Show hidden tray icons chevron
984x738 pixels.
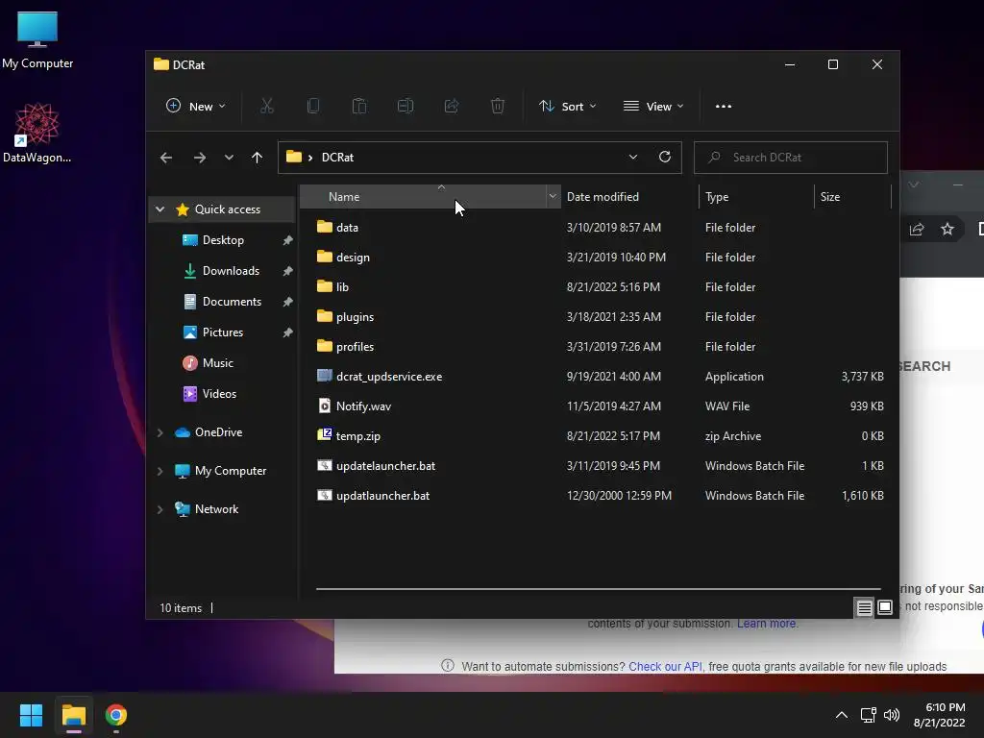842,715
